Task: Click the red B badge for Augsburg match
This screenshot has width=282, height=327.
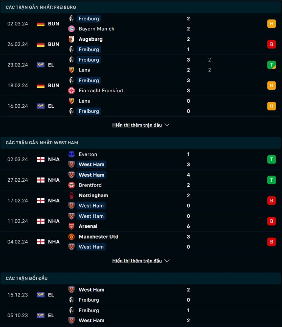Action: [x=271, y=44]
